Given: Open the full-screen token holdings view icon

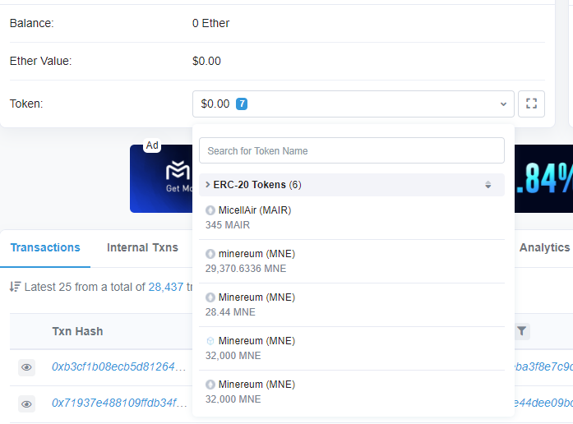Looking at the screenshot, I should pos(531,104).
